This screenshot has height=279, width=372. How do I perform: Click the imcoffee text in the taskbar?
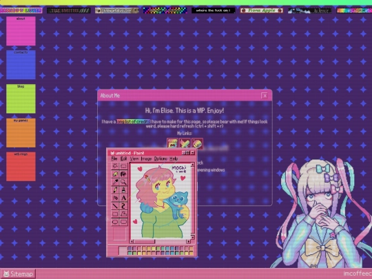358,273
